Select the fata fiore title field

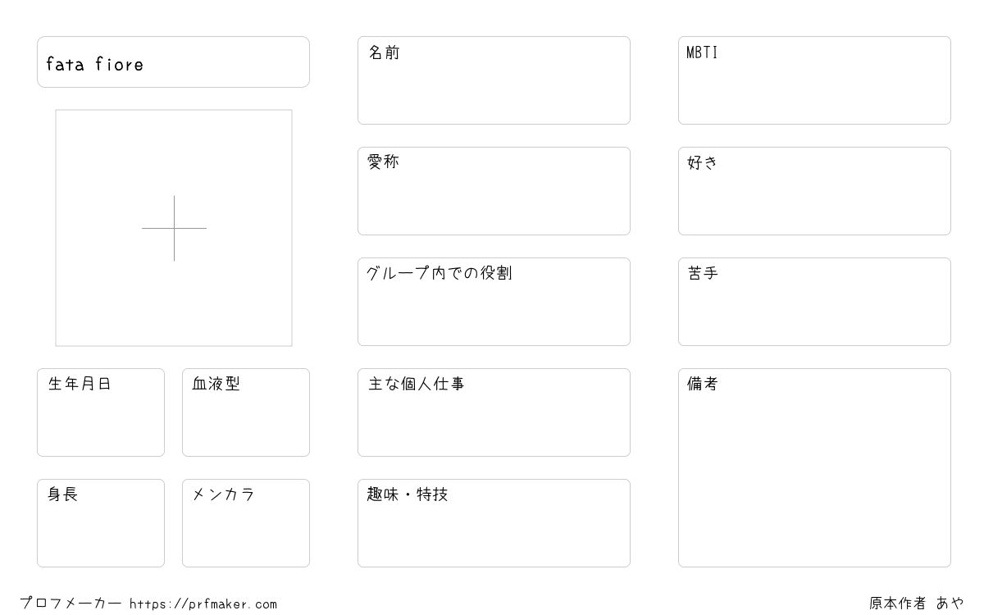click(x=173, y=61)
